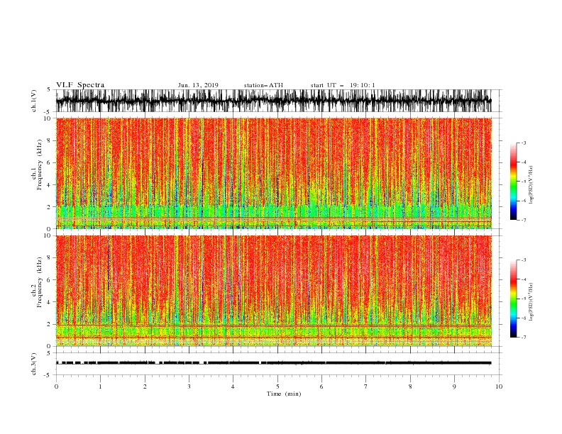This screenshot has height=434, width=562.
Task: Click the ch.2 colorbar "log(PSD)(V²/Hz)" label
Action: click(x=531, y=302)
